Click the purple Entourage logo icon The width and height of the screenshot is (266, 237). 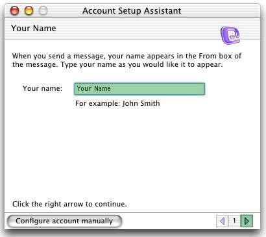point(230,35)
